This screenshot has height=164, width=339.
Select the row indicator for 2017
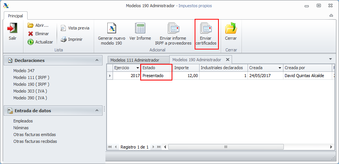point(110,76)
